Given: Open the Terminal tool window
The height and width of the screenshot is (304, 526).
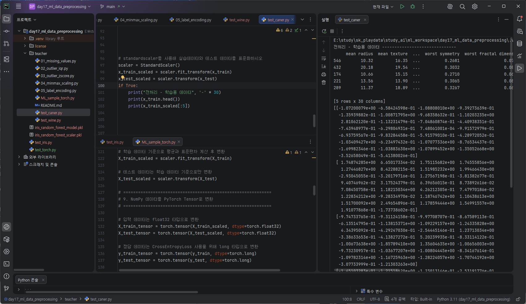Looking at the screenshot, I should click(x=6, y=264).
